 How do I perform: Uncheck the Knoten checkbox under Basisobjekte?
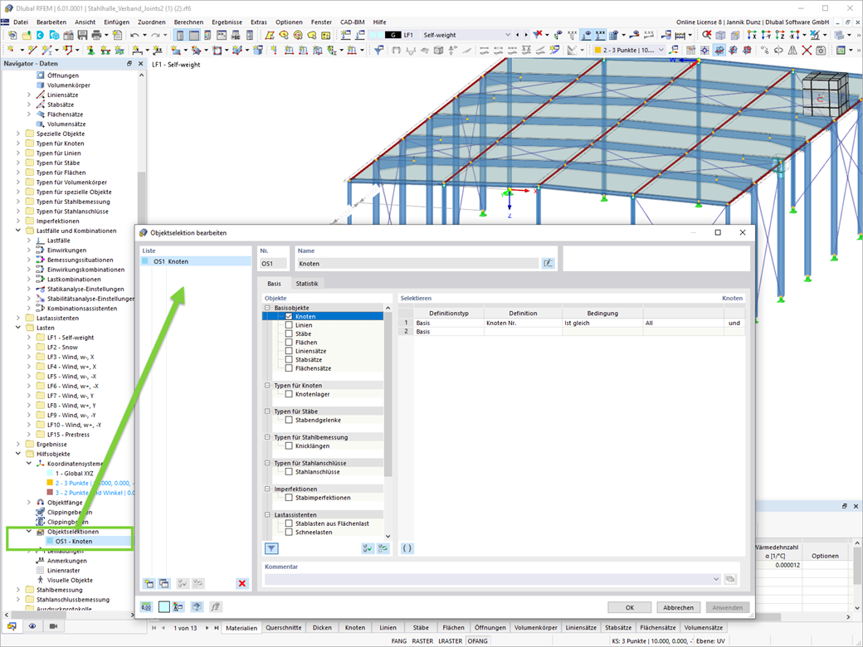coord(289,316)
